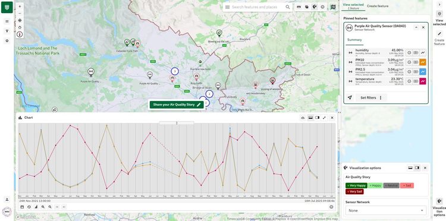
Task: Open the filter funnel icon in left sidebar
Action: pos(7,31)
